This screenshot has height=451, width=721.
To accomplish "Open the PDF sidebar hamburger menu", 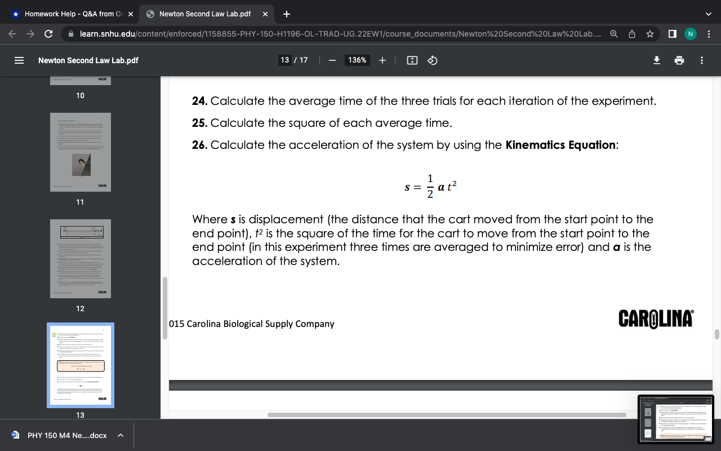I will pos(19,60).
